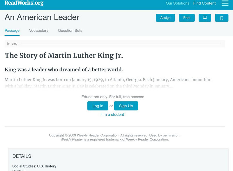Open the Question Sets tab
The height and width of the screenshot is (171, 233).
(70, 31)
